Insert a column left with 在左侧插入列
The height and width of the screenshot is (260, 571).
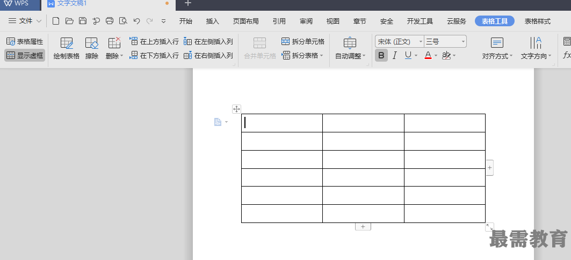208,41
